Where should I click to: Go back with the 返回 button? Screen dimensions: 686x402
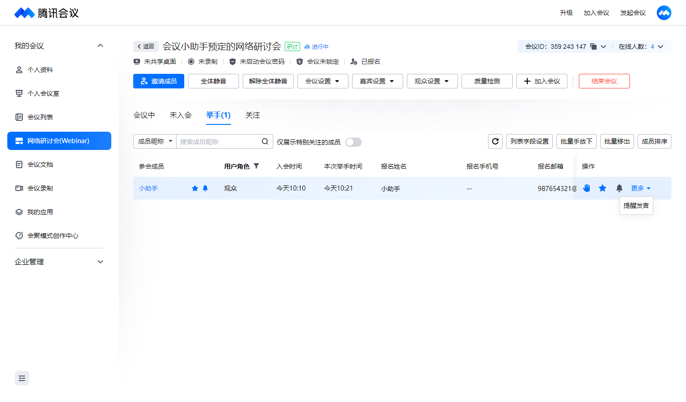(x=146, y=46)
